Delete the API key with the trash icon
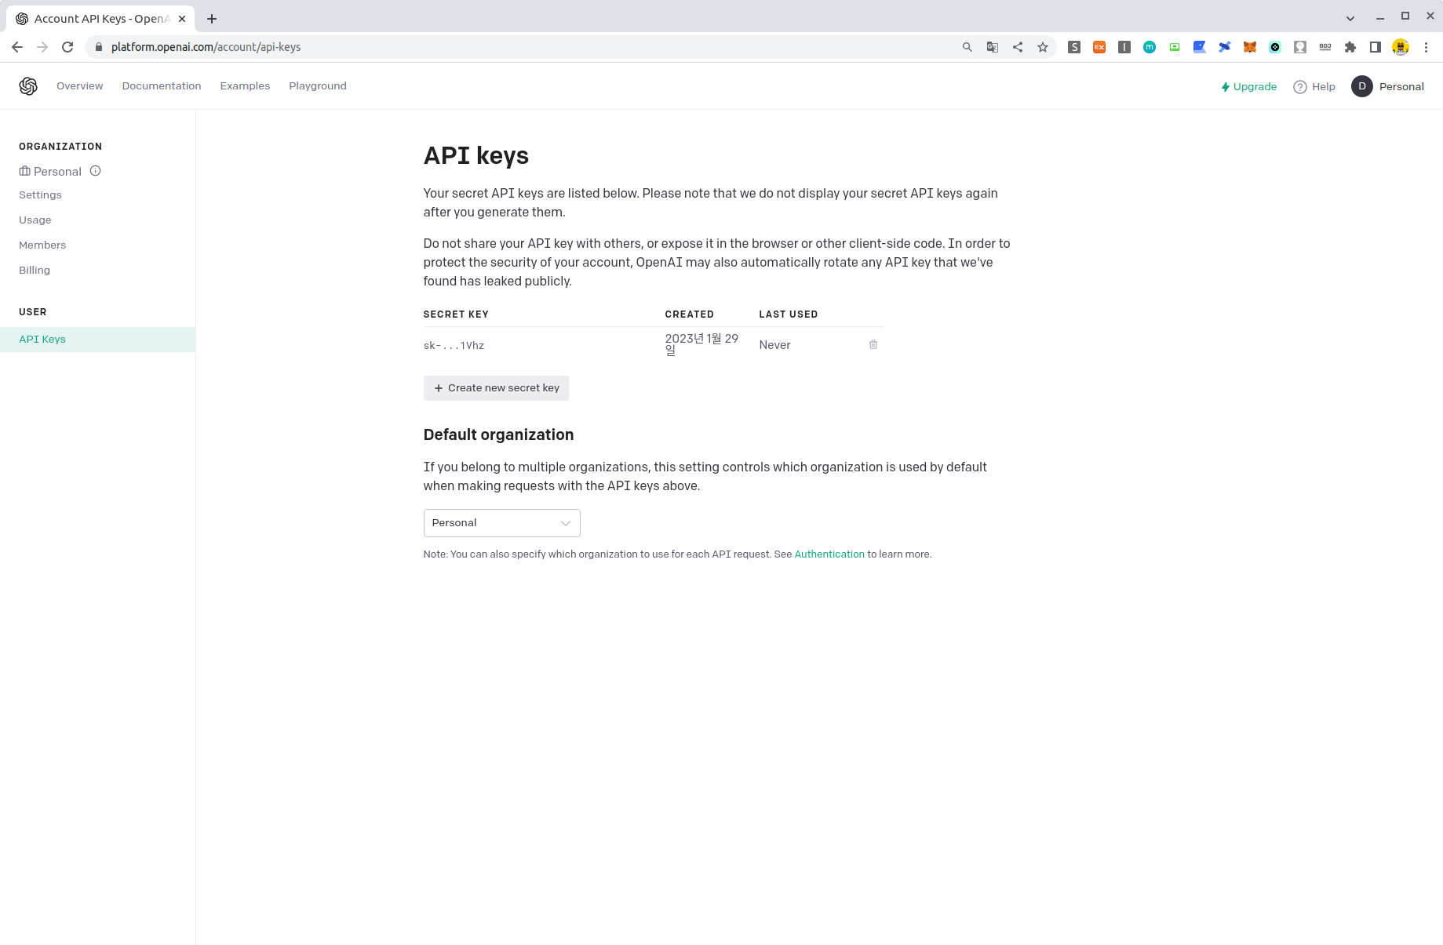 click(873, 344)
